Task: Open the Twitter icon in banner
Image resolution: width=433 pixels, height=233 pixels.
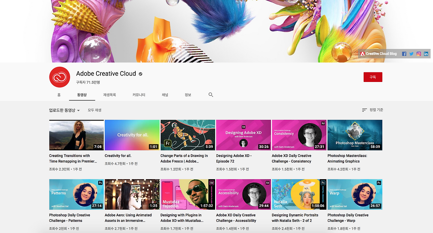Action: (411, 54)
